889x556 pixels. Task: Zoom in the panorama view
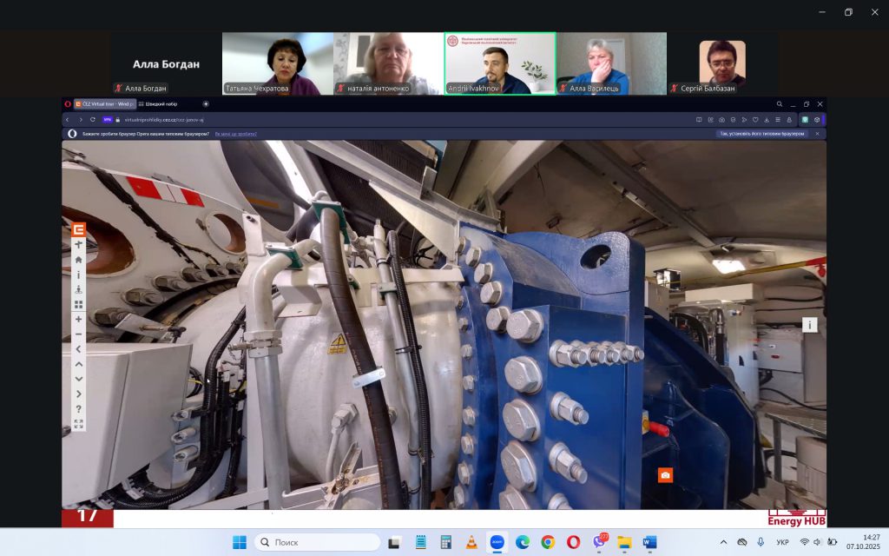click(x=78, y=320)
